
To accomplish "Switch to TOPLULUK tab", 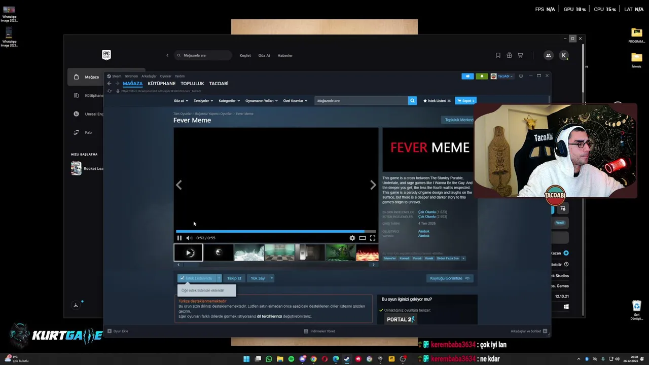I will point(192,84).
